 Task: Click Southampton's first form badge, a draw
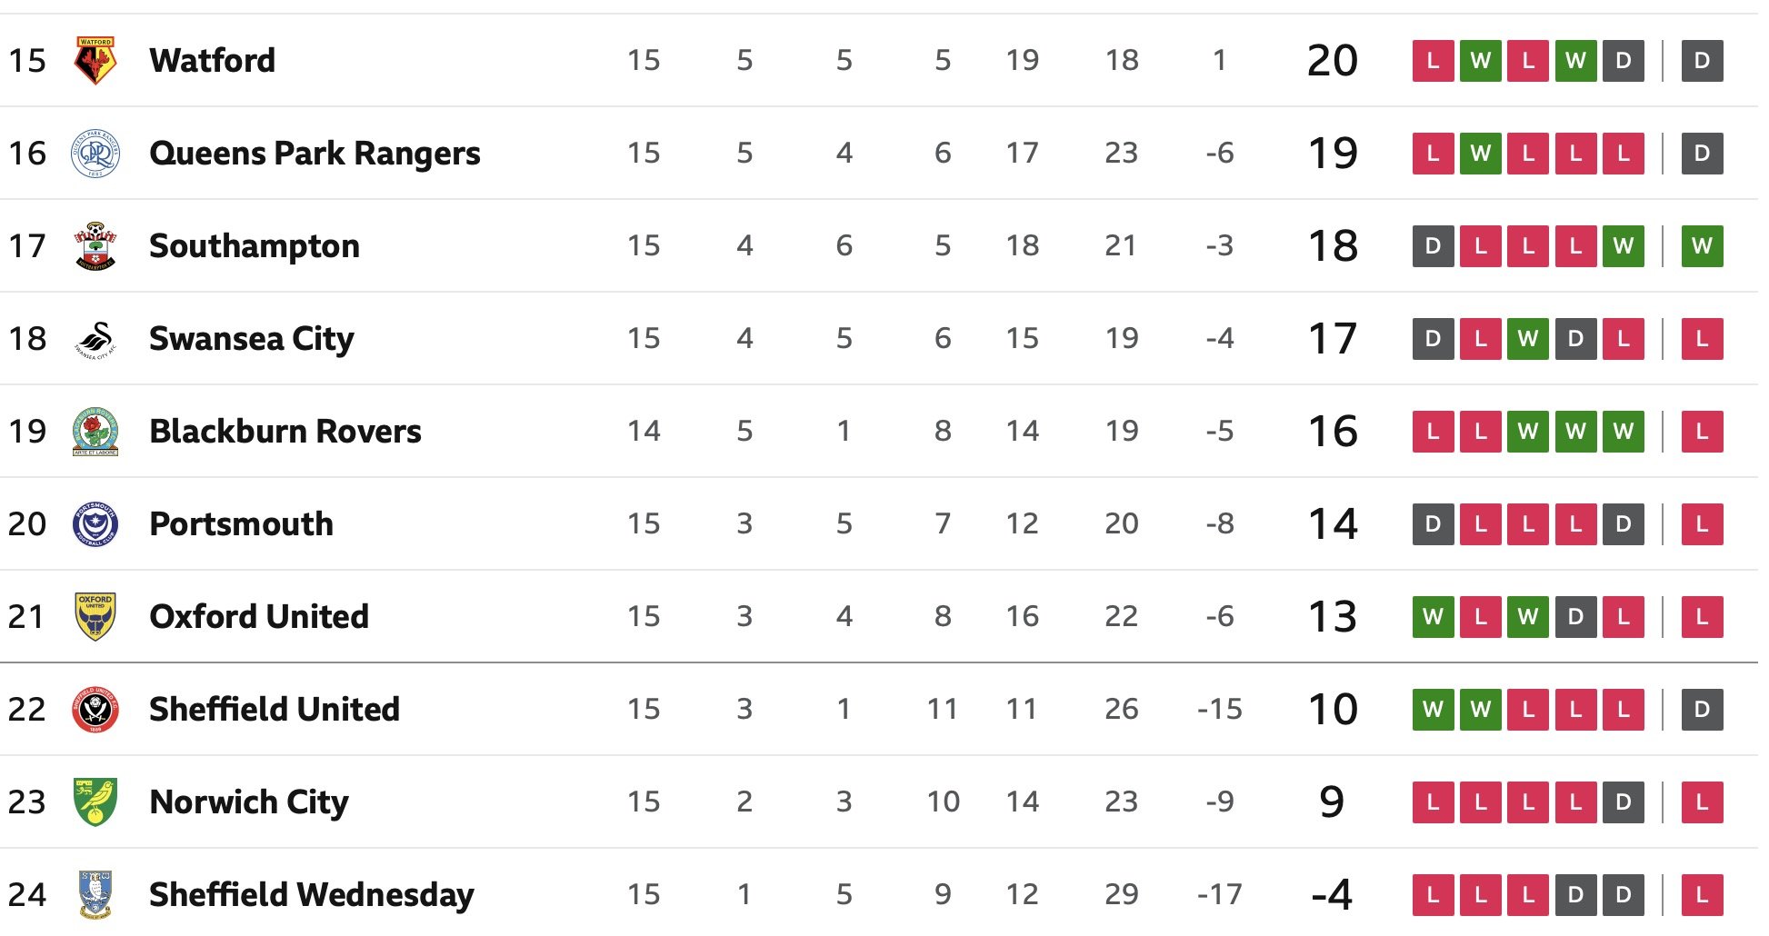pyautogui.click(x=1433, y=246)
